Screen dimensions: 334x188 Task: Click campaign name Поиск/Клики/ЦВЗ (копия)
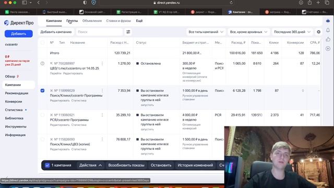[x=70, y=144]
